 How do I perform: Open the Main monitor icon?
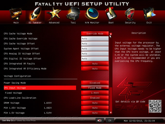coord(16,14)
